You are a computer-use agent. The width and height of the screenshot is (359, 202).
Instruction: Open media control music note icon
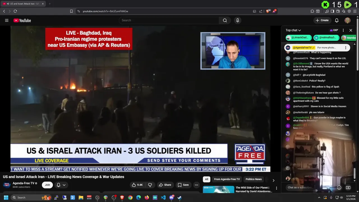click(327, 11)
